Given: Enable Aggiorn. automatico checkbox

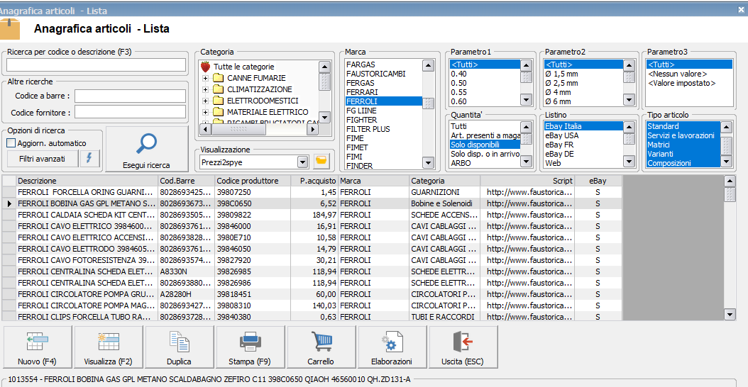Looking at the screenshot, I should (11, 143).
